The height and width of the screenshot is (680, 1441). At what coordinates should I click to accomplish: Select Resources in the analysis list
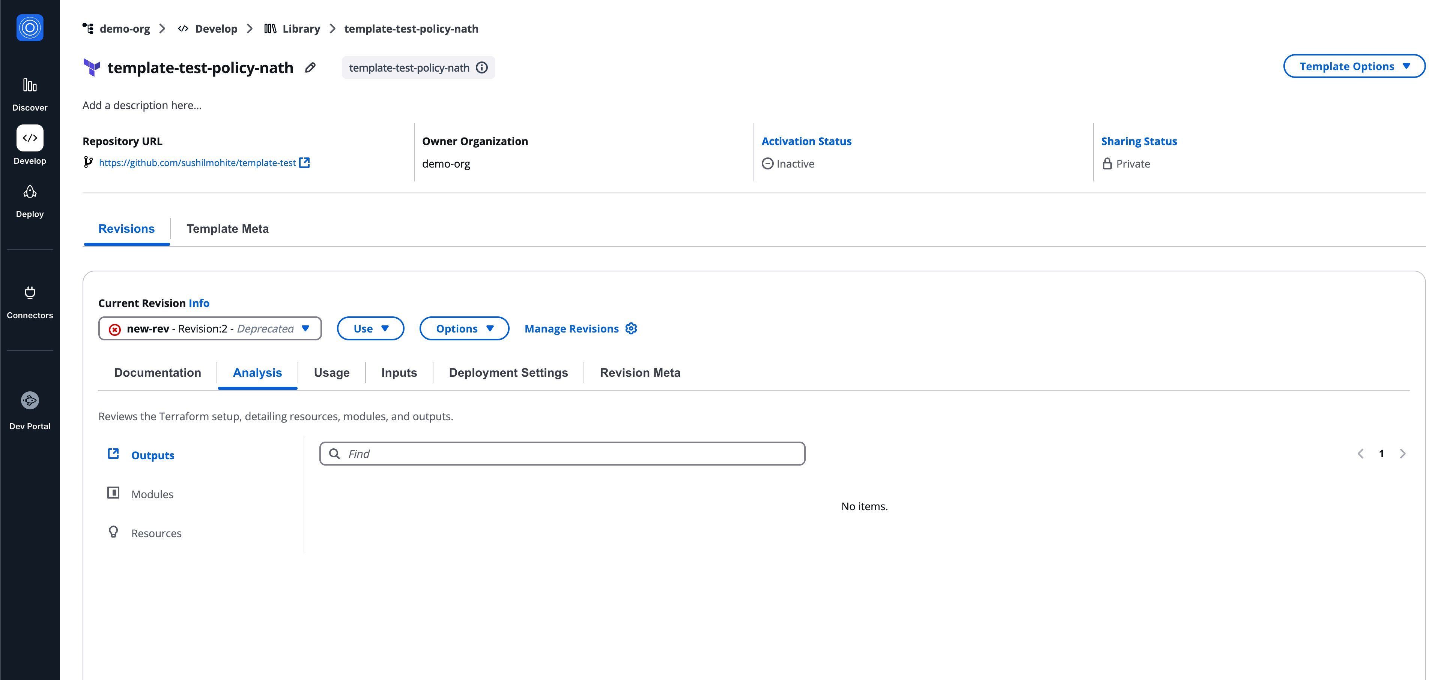[156, 533]
